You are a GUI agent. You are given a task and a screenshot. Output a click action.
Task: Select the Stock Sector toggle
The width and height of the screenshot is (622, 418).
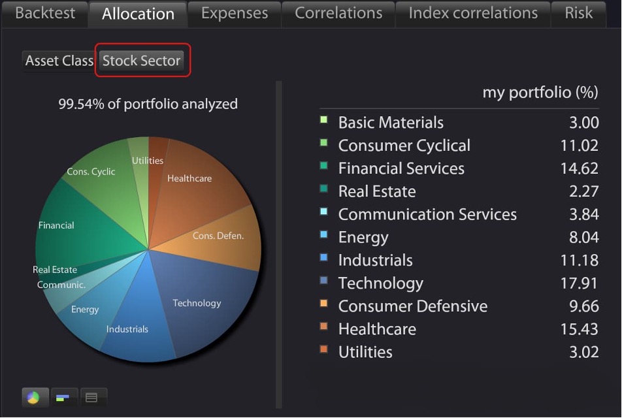(x=141, y=61)
